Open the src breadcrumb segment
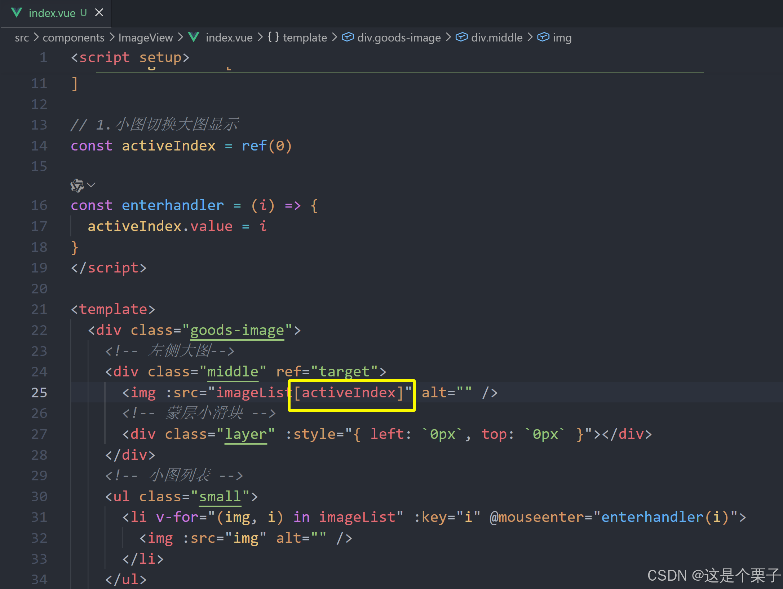Screen dimensions: 783x589 point(22,38)
